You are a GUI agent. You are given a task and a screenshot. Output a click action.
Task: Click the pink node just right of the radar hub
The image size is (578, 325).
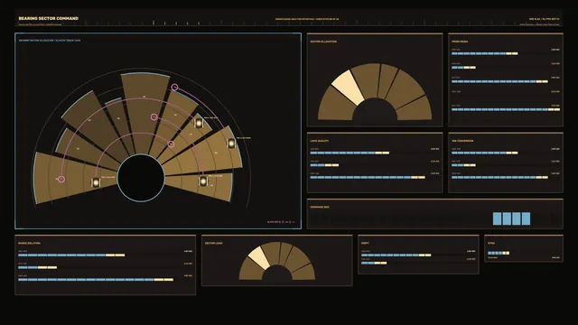(171, 144)
